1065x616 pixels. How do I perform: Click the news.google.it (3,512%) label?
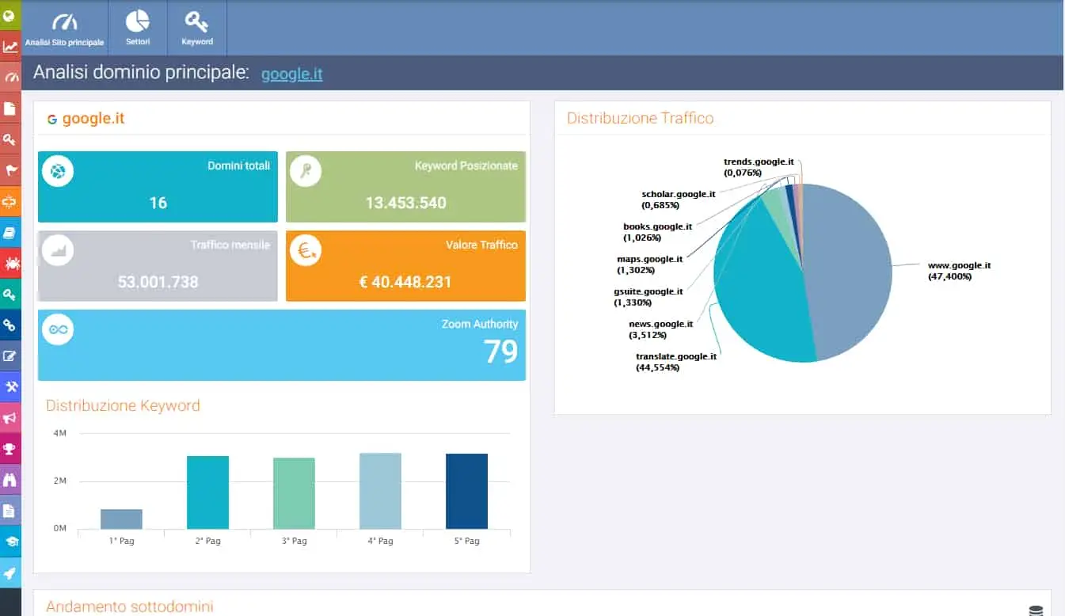(x=660, y=329)
